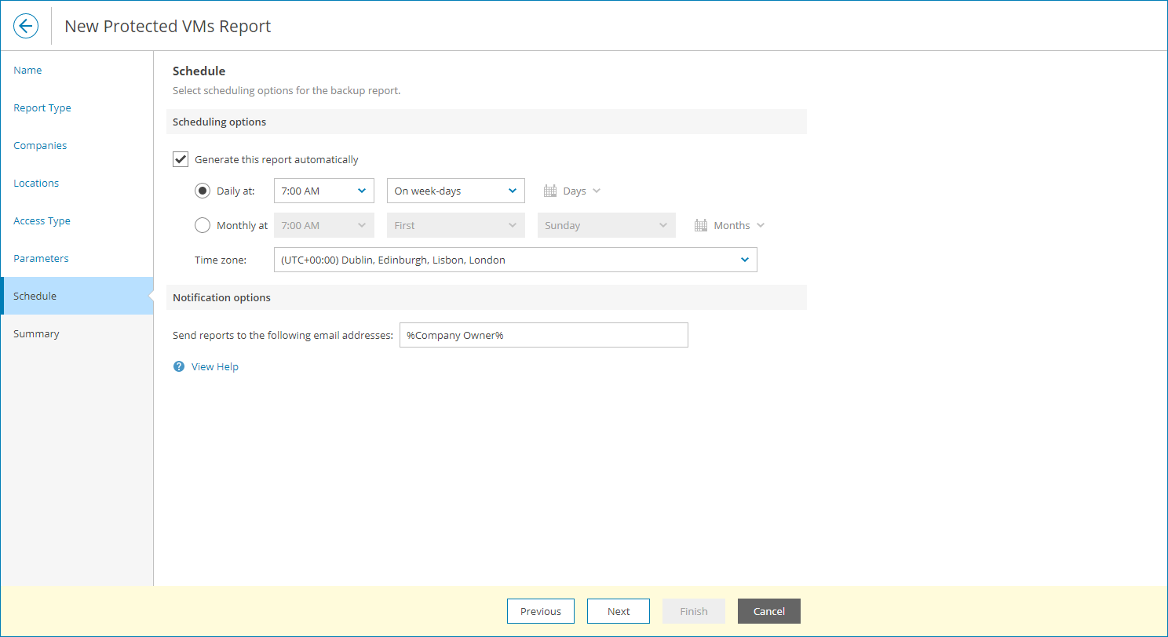This screenshot has width=1168, height=637.
Task: Expand the Months chevron selector
Action: pos(761,225)
